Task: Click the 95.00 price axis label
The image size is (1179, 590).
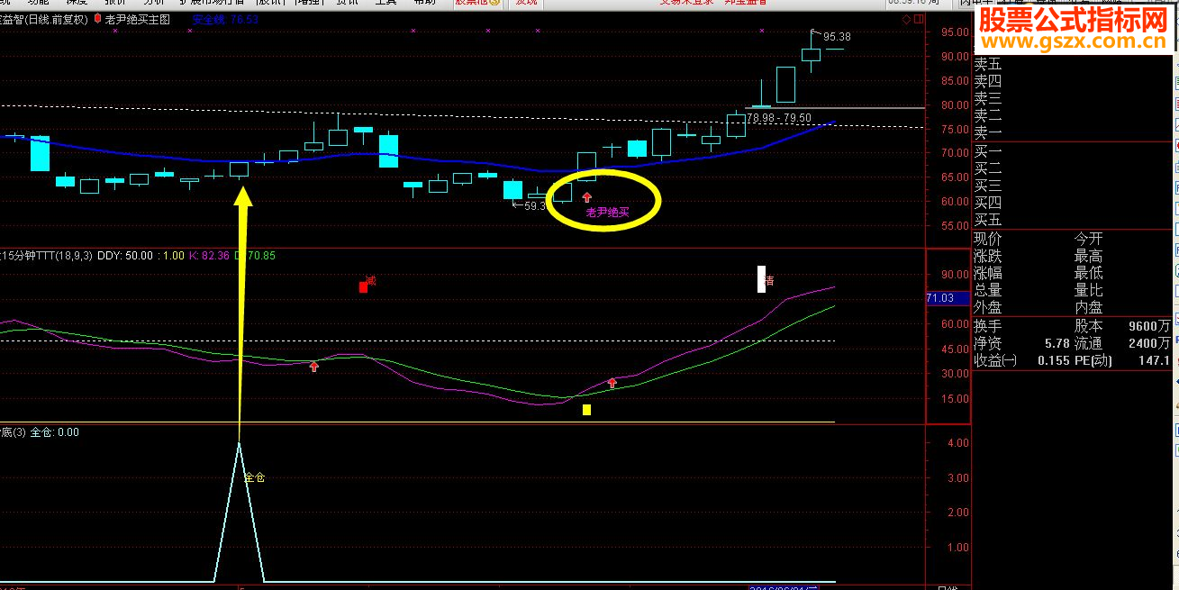Action: click(954, 32)
